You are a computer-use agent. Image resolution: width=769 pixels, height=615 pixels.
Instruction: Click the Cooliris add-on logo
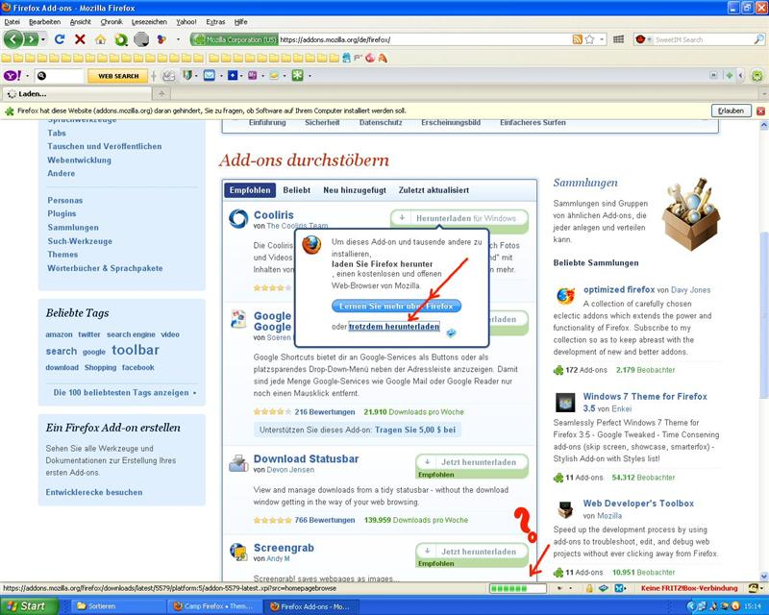click(x=238, y=218)
